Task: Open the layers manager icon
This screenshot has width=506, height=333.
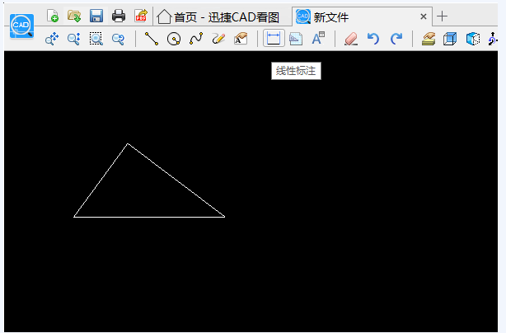Action: click(429, 39)
